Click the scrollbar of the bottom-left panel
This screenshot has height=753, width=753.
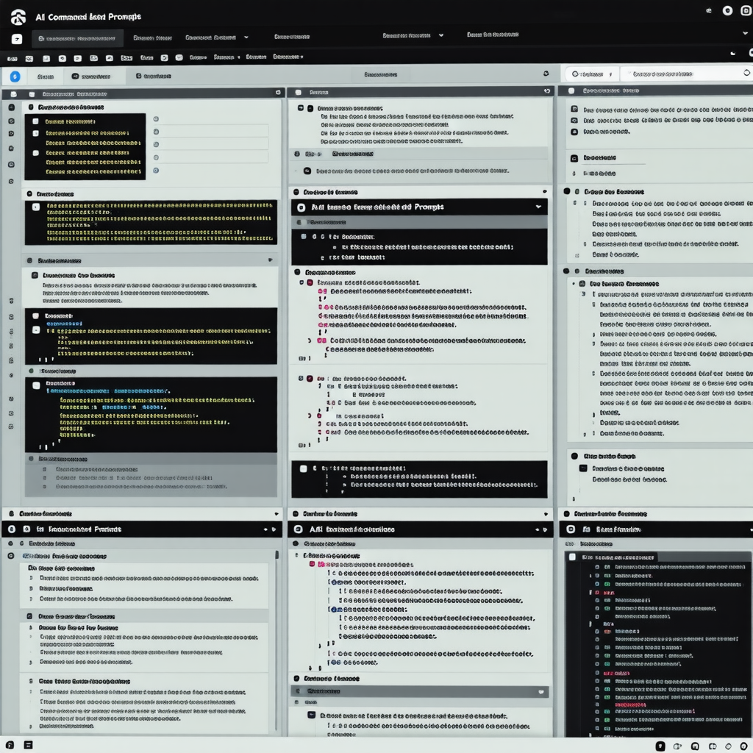point(276,641)
